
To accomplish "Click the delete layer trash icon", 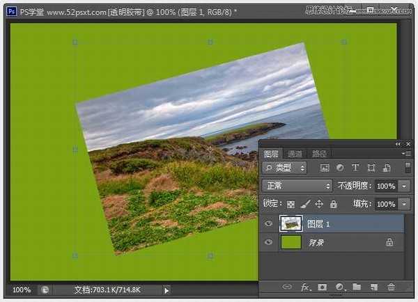I will (x=391, y=287).
